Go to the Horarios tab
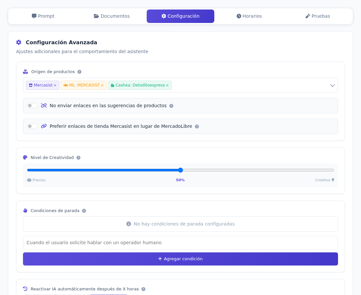Viewport: 361px width, 295px height. point(249,16)
